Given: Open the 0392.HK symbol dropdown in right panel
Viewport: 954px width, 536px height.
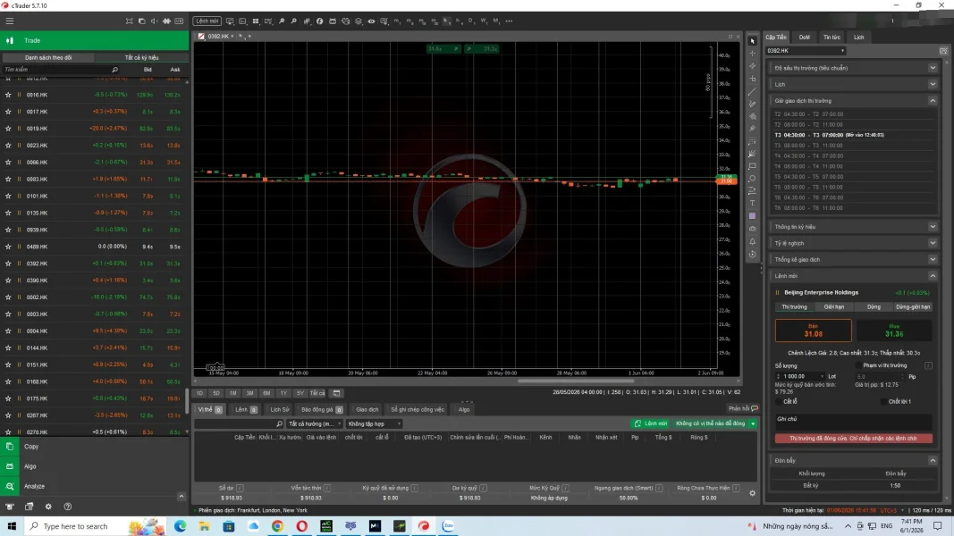Looking at the screenshot, I should [806, 51].
